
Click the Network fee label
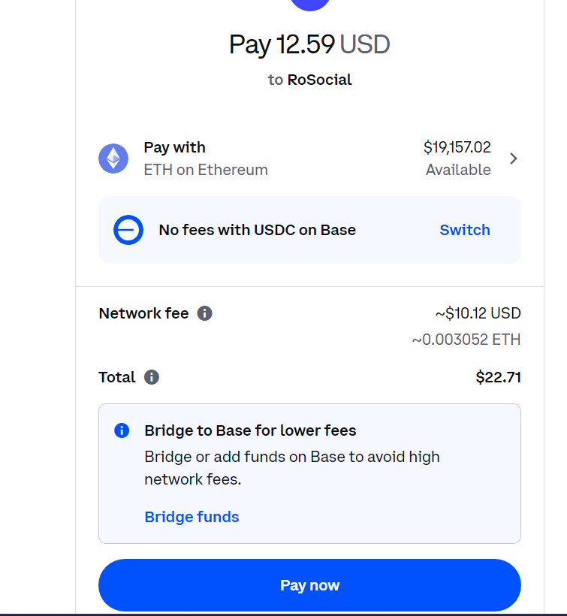[143, 313]
